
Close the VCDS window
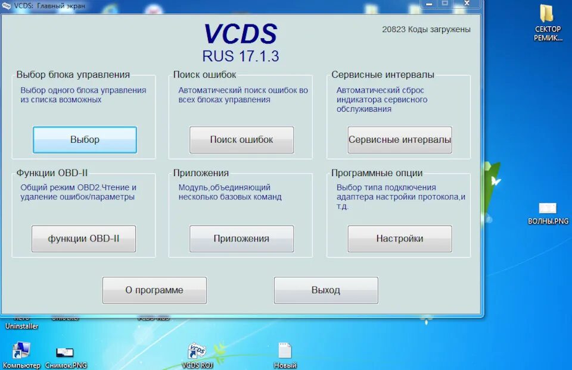(x=467, y=4)
